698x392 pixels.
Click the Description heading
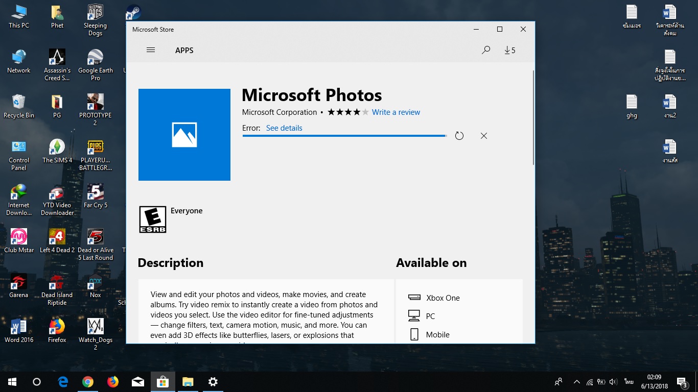coord(171,263)
